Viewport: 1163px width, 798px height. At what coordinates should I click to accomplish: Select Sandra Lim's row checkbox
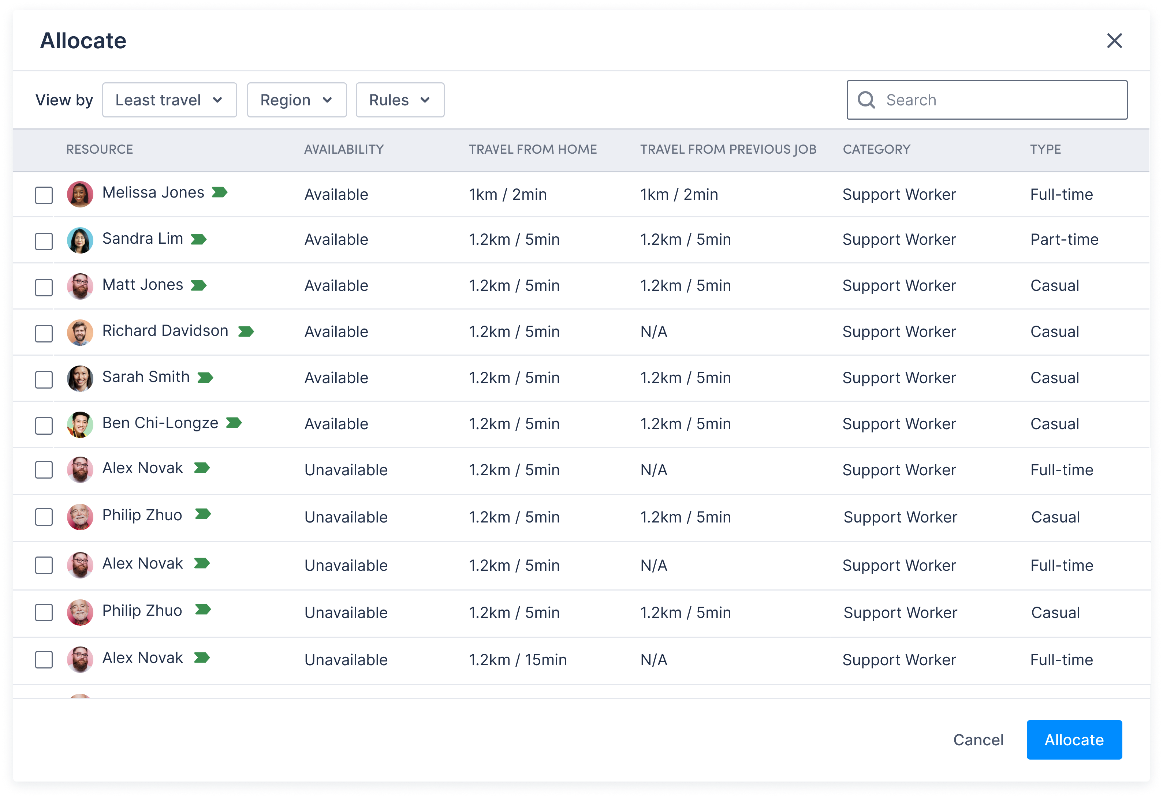[44, 241]
